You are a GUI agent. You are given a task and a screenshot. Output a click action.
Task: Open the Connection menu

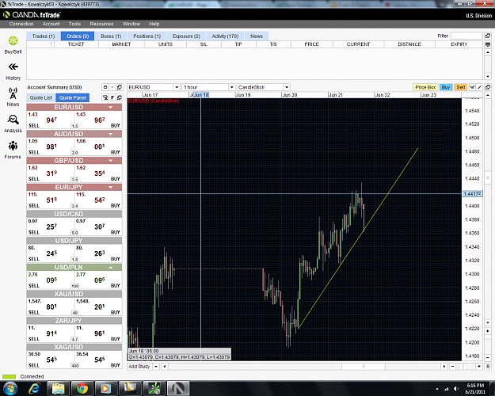(21, 24)
